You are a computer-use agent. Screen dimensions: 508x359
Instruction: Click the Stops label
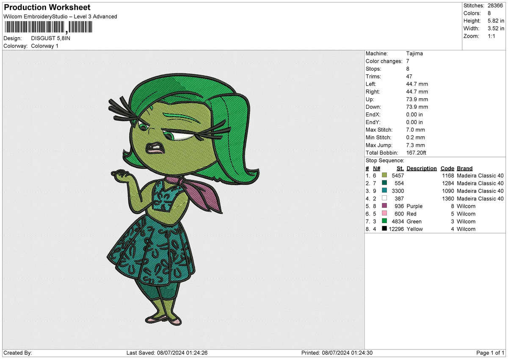click(373, 69)
